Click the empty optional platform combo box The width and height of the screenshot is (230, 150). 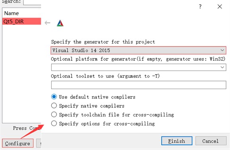click(138, 67)
